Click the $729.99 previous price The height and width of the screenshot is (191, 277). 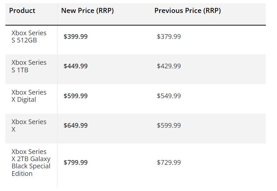pyautogui.click(x=169, y=163)
